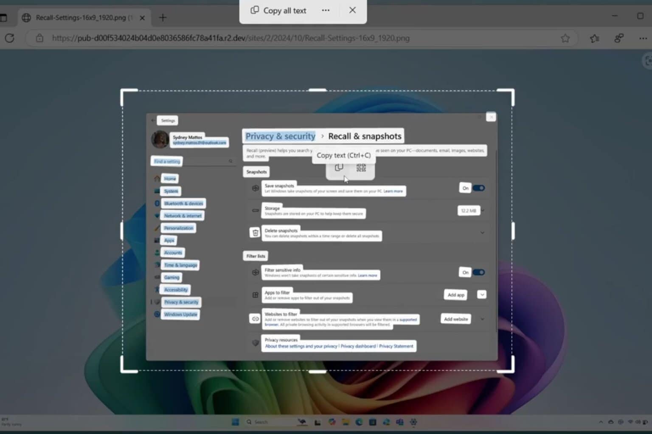Show hidden icons chevron in system tray
Screen dimensions: 652x434
(x=601, y=422)
